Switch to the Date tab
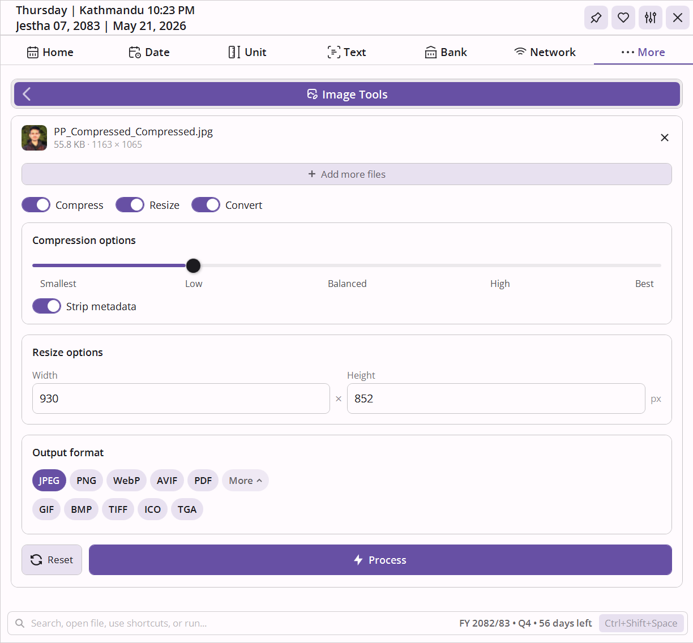 coord(149,52)
